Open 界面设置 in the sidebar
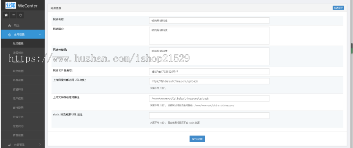 pos(22,135)
